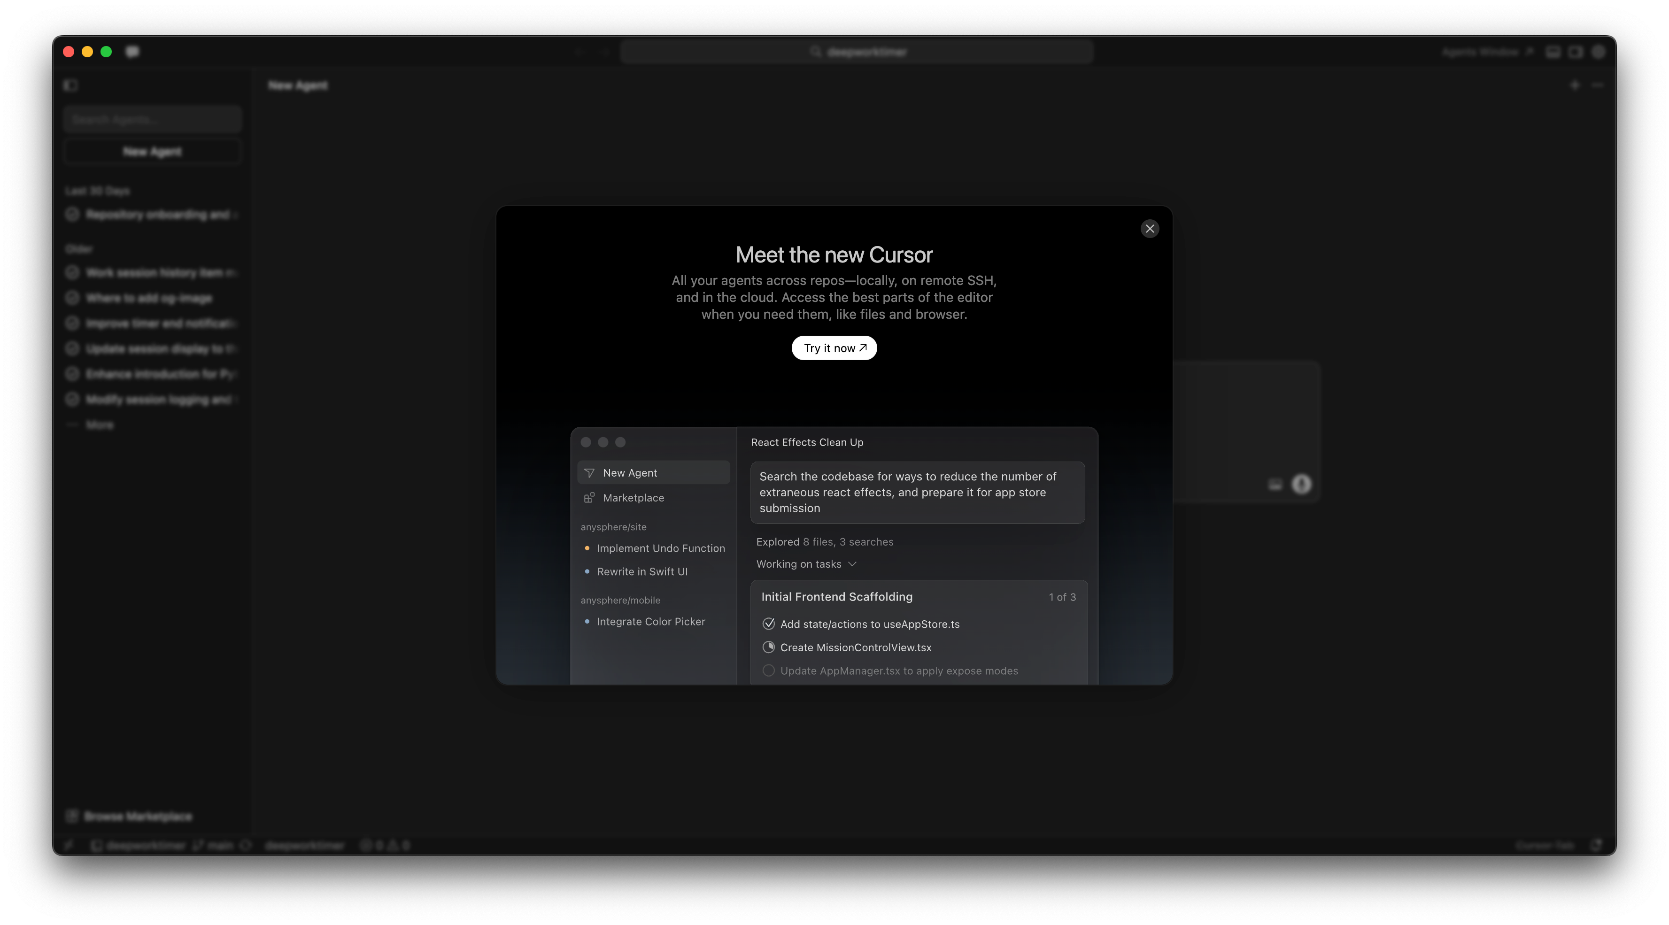Image resolution: width=1669 pixels, height=925 pixels.
Task: Click the Browse Marketplace link
Action: [137, 816]
